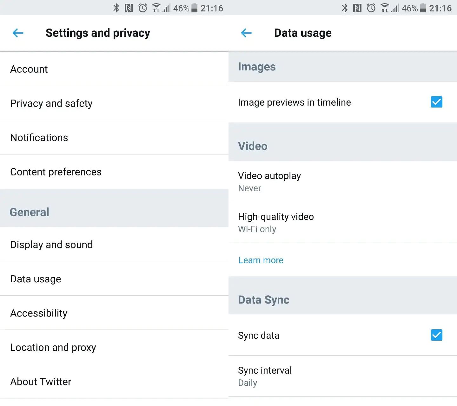Open Video autoplay options
The height and width of the screenshot is (406, 457).
click(x=342, y=181)
